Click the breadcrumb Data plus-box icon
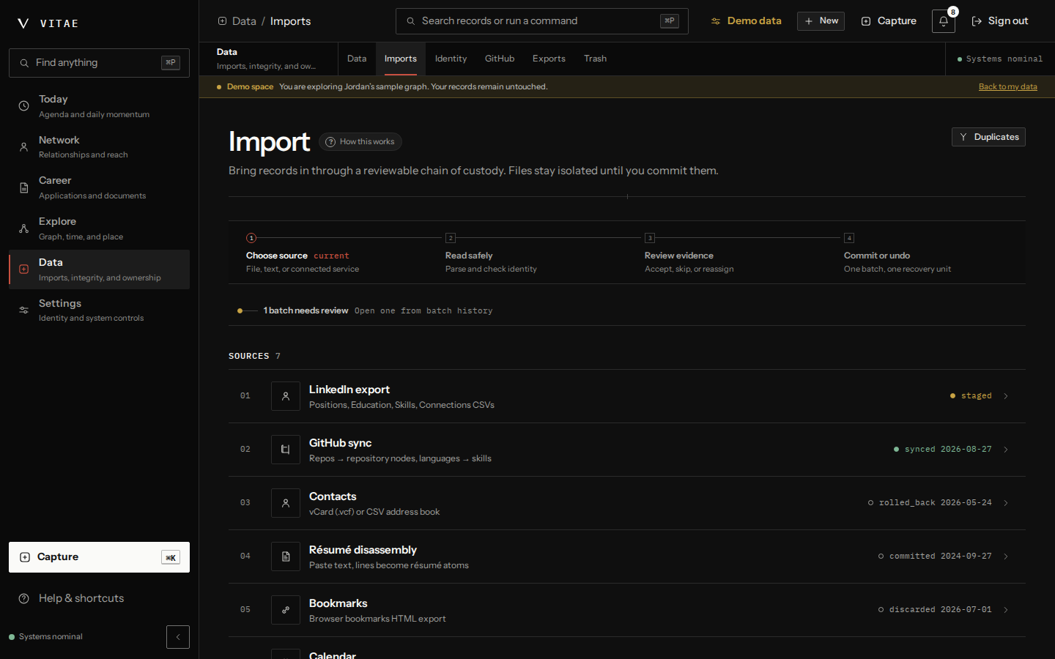This screenshot has width=1055, height=659. click(x=222, y=21)
